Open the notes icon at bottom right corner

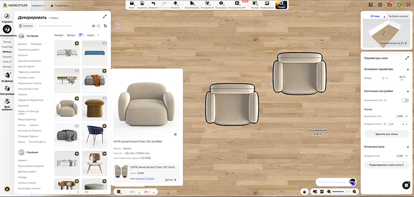tap(406, 185)
